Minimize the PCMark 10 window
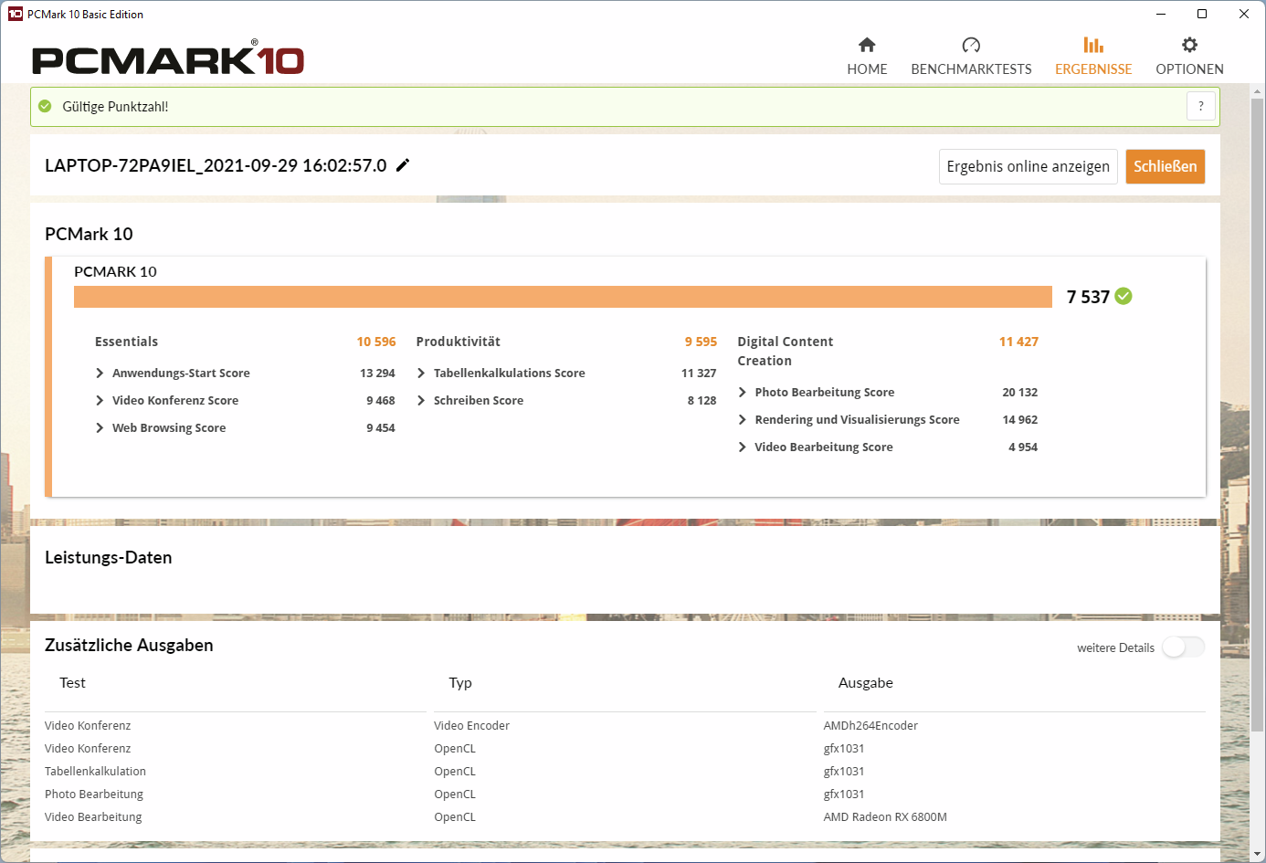This screenshot has width=1266, height=863. coord(1161,14)
